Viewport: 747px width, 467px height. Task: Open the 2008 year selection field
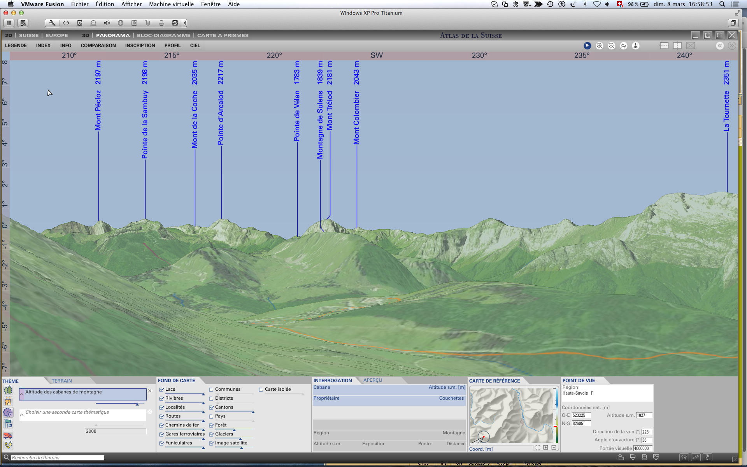115,431
